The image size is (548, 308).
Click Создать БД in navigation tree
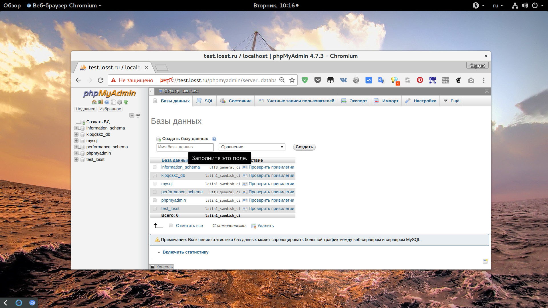[x=98, y=122]
